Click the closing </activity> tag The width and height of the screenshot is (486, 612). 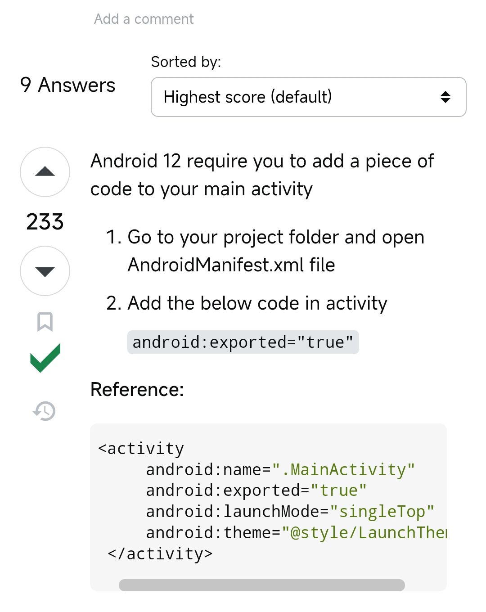pos(160,554)
